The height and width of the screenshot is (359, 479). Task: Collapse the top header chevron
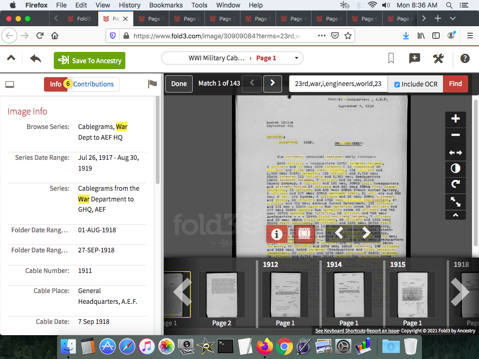click(x=11, y=58)
